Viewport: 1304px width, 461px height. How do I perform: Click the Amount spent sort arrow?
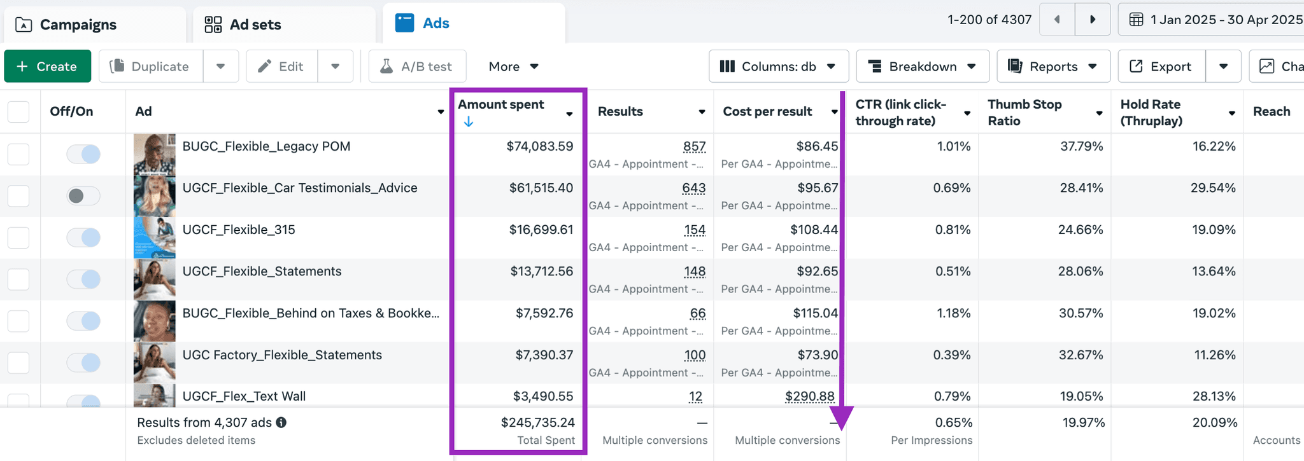click(469, 121)
